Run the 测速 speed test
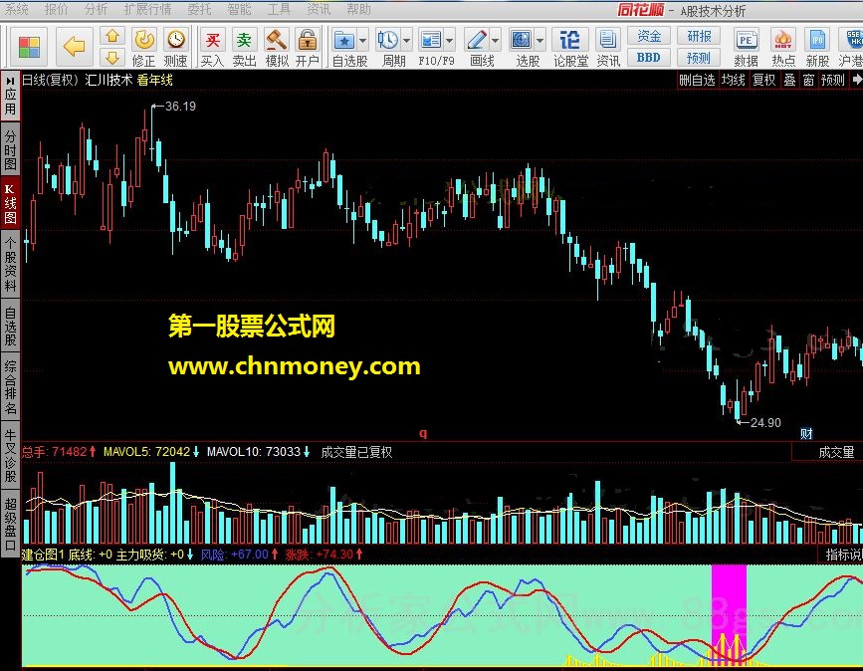Viewport: 863px width, 671px height. (x=175, y=48)
